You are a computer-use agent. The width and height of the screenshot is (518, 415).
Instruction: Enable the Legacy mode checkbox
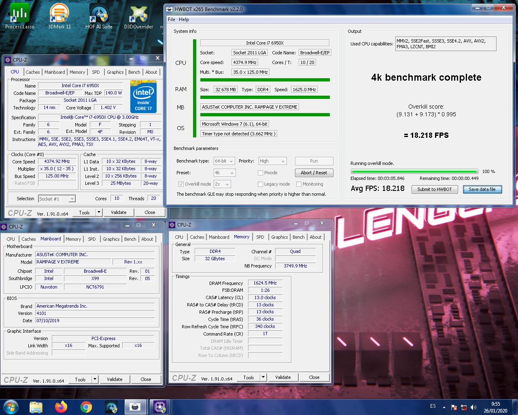coord(260,184)
